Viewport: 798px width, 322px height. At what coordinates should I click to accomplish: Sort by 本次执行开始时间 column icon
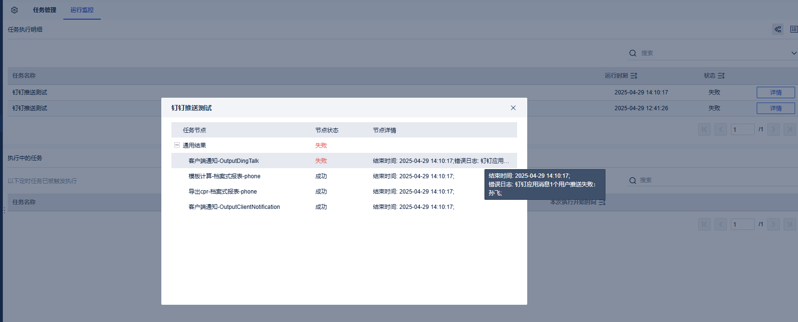coord(602,202)
